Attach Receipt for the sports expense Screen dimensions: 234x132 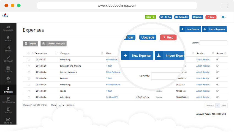203,91
